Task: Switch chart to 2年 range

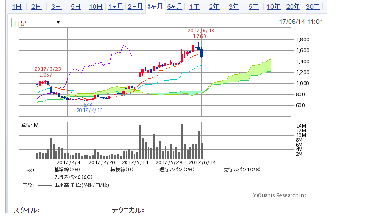Action: pyautogui.click(x=214, y=7)
